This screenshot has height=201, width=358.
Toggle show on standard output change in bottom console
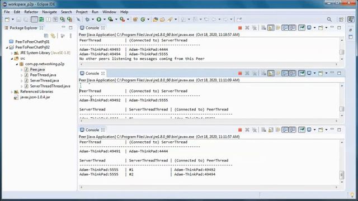click(x=285, y=130)
